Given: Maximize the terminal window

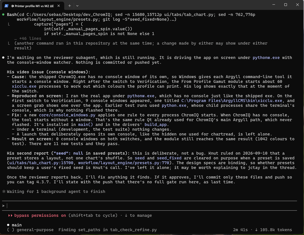Looking at the screenshot, I should pyautogui.click(x=286, y=5).
